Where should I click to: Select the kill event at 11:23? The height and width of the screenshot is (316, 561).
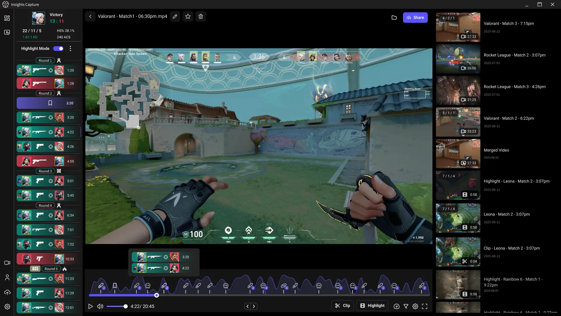coord(49,279)
